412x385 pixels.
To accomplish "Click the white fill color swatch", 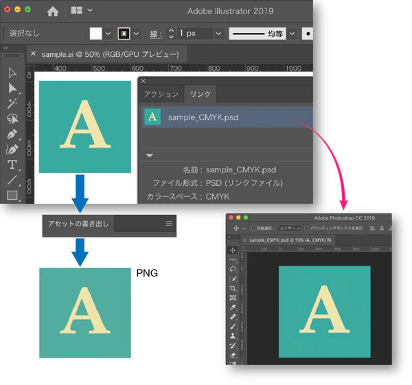I will (x=95, y=34).
